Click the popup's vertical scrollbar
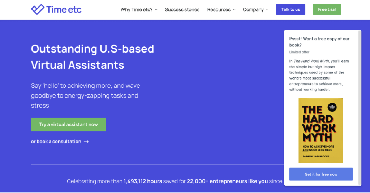Viewport: 370px width, 193px height. (x=359, y=108)
